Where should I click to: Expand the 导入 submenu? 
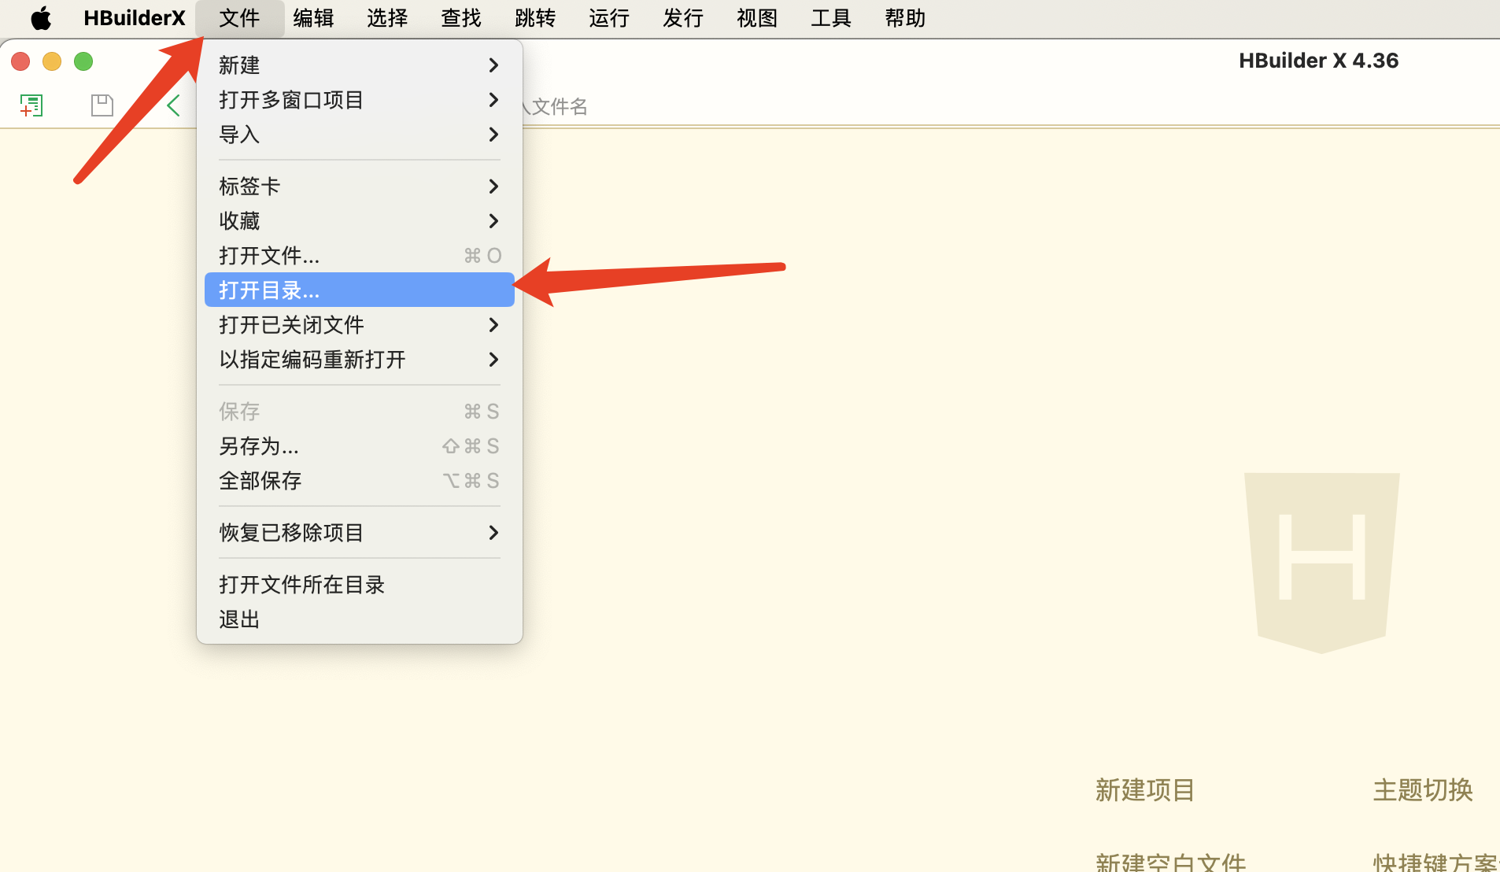point(360,135)
